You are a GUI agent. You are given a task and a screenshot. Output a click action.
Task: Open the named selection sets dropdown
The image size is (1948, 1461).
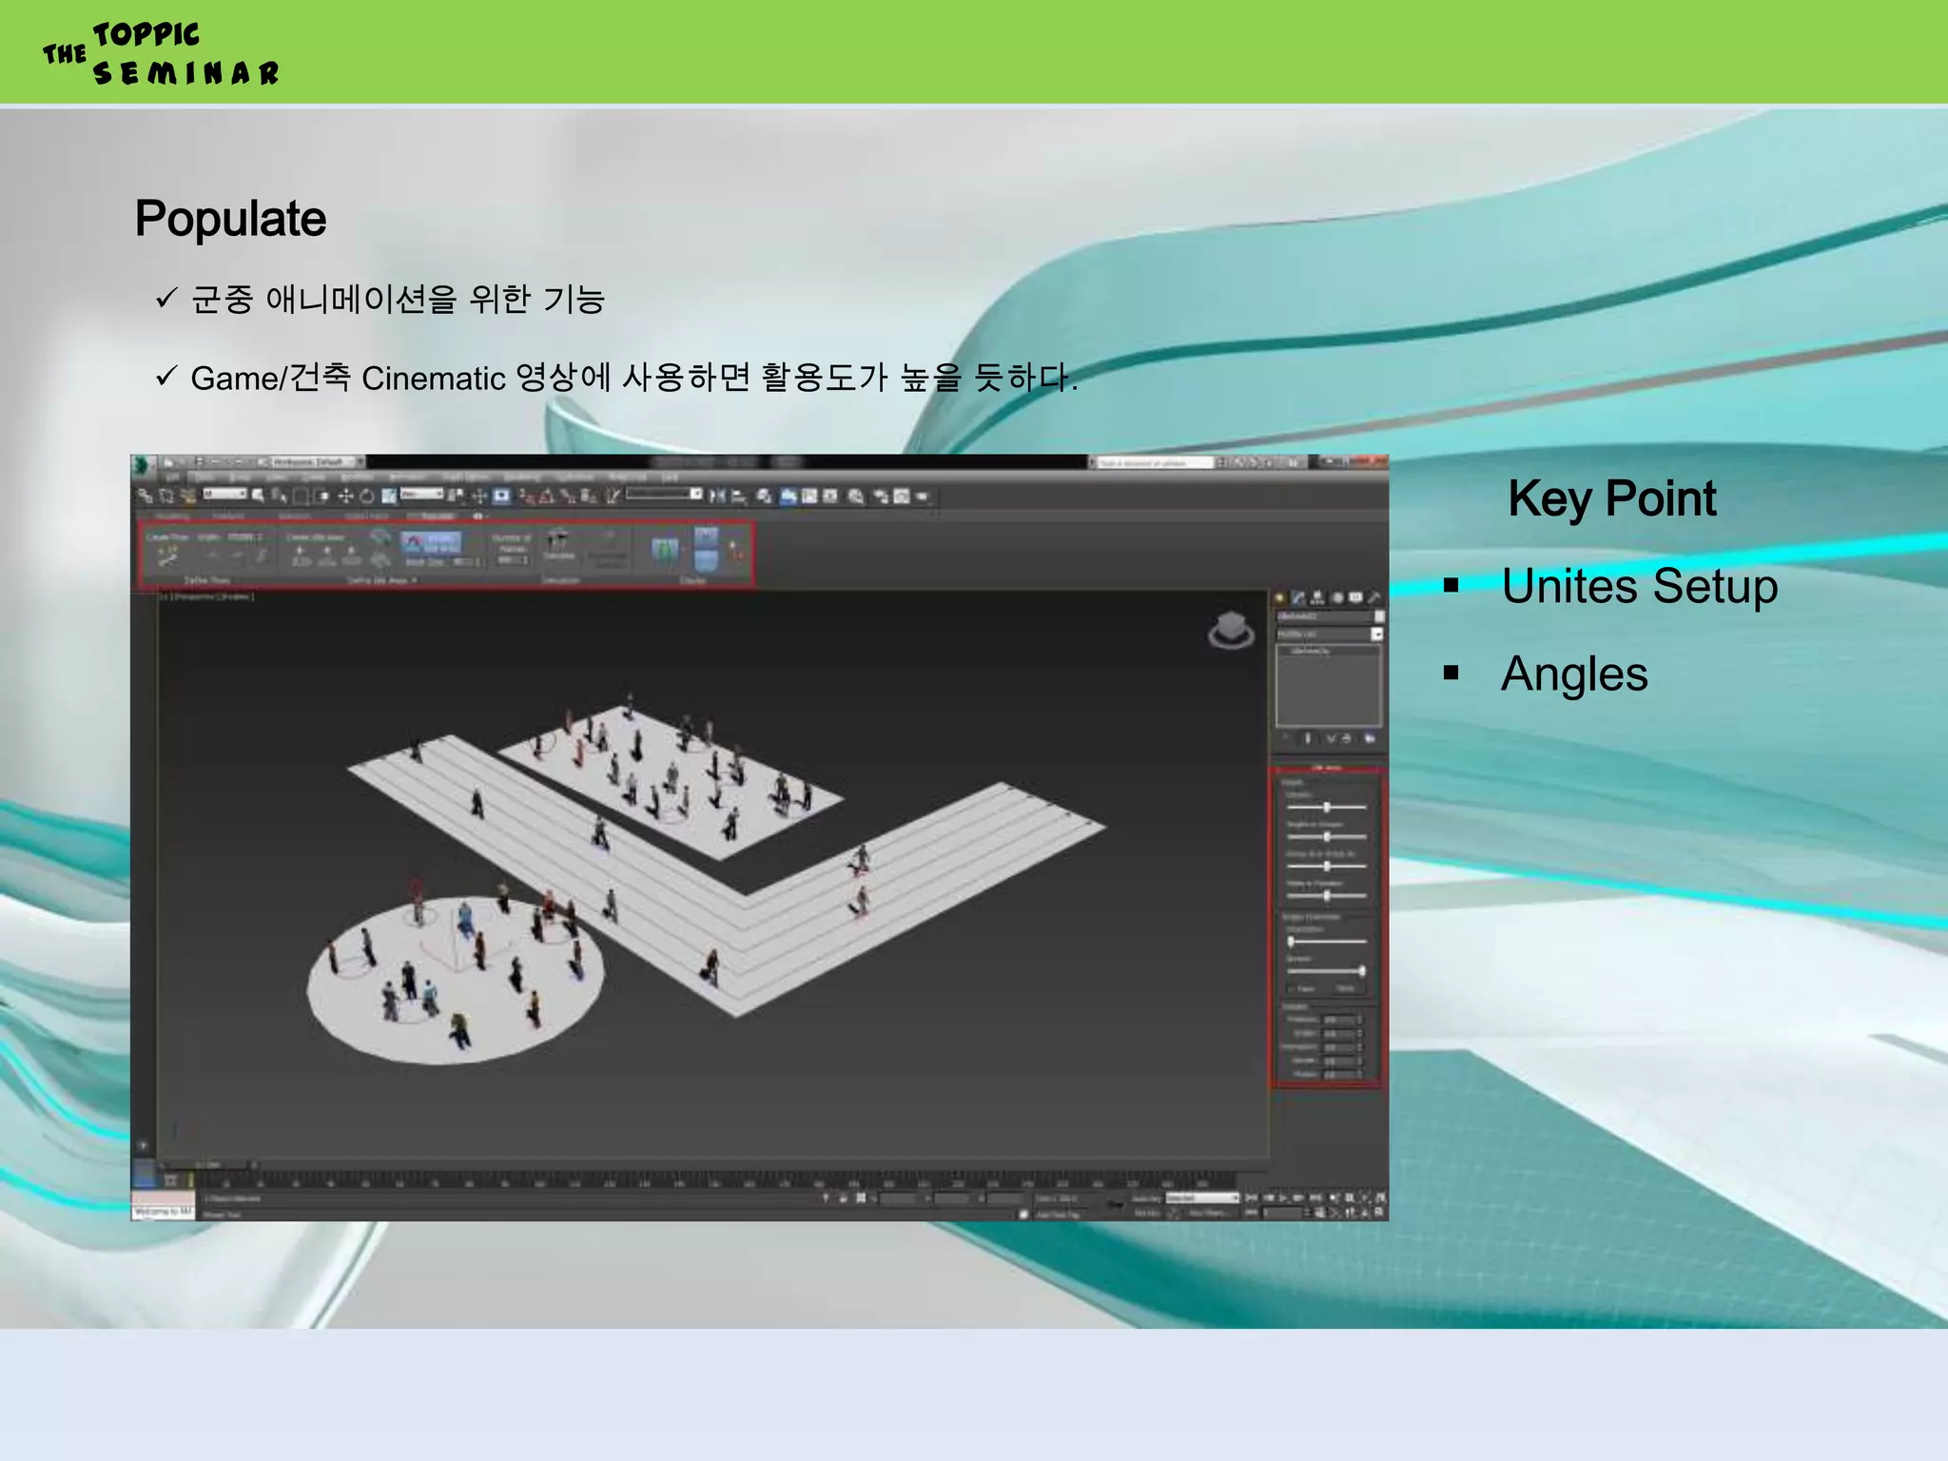tap(695, 494)
